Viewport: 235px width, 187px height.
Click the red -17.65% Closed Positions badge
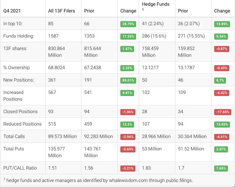click(223, 112)
